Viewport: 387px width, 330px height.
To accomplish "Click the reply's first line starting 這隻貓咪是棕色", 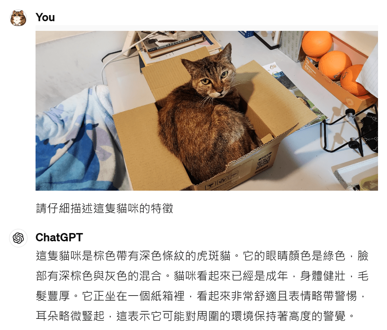I will click(x=202, y=256).
